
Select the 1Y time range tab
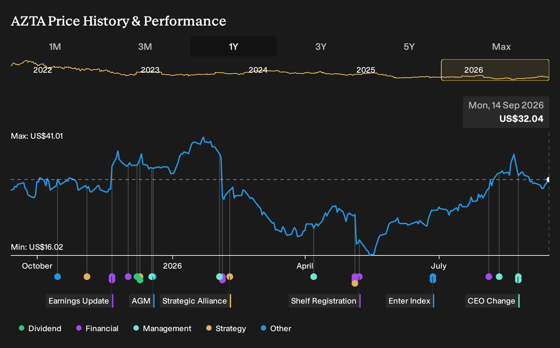point(234,46)
